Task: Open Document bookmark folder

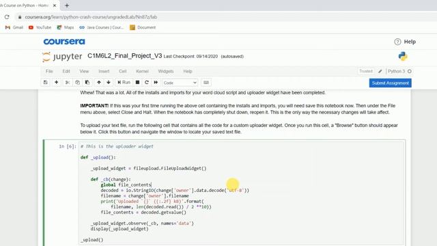Action: (143, 27)
